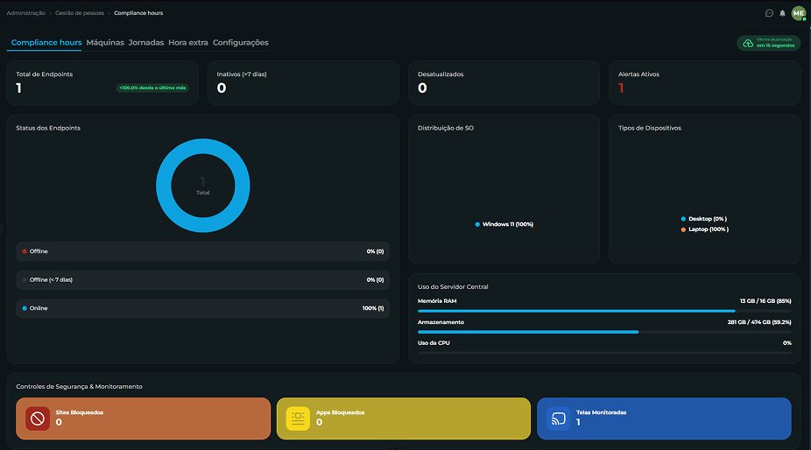Screen dimensions: 811x450
Task: Click the Uso da CPU bar
Action: coord(604,353)
